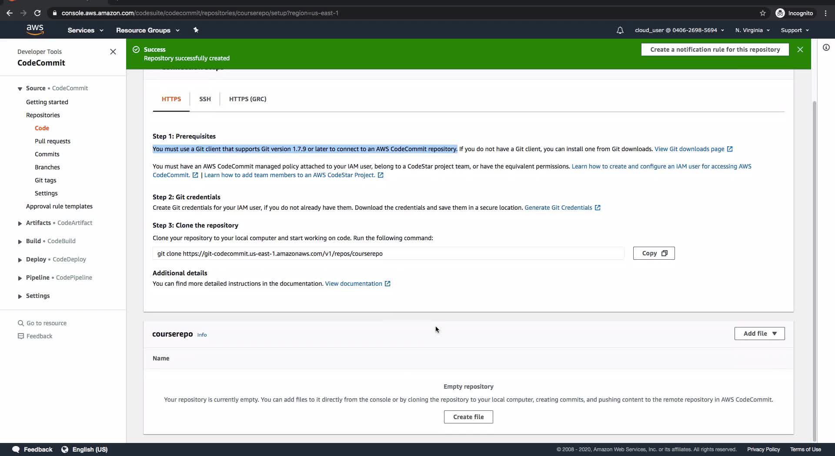Click the browser address bar URL
This screenshot has height=456, width=835.
[x=200, y=13]
